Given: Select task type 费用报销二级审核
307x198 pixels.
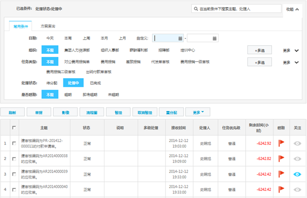Looking at the screenshot, I should [x=61, y=72].
